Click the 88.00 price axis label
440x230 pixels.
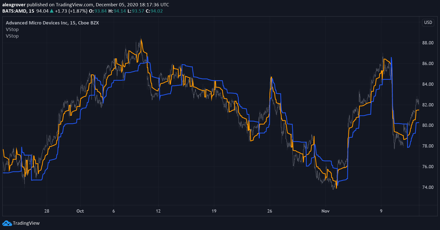point(428,43)
